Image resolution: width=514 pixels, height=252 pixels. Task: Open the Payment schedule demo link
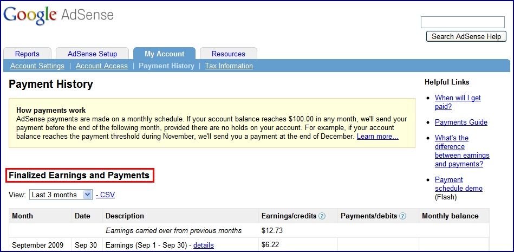[459, 184]
